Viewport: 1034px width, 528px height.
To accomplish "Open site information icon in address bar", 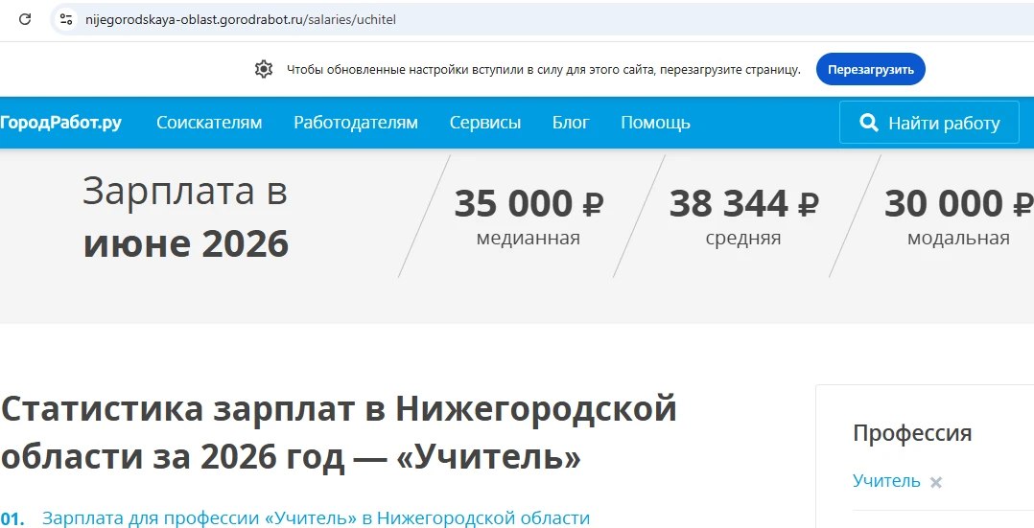I will tap(66, 19).
